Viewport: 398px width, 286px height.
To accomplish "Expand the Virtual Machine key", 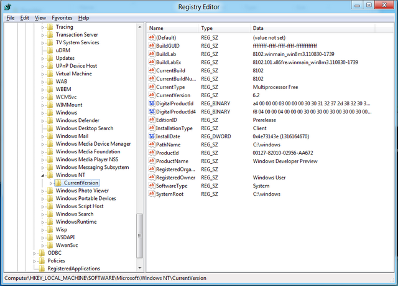I will (43, 74).
